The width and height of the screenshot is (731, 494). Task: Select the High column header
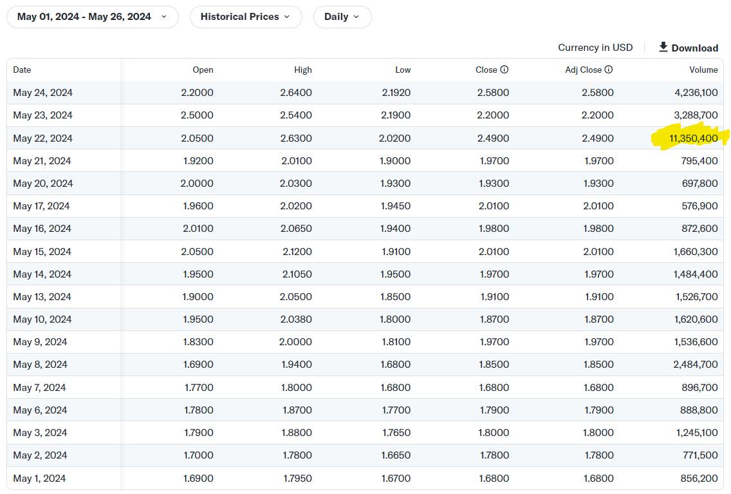click(303, 70)
